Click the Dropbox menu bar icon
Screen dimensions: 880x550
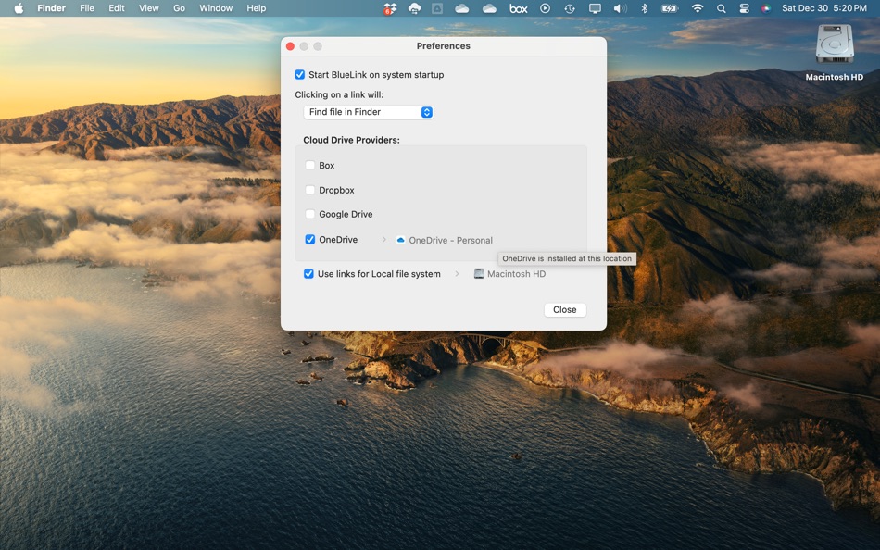(389, 8)
